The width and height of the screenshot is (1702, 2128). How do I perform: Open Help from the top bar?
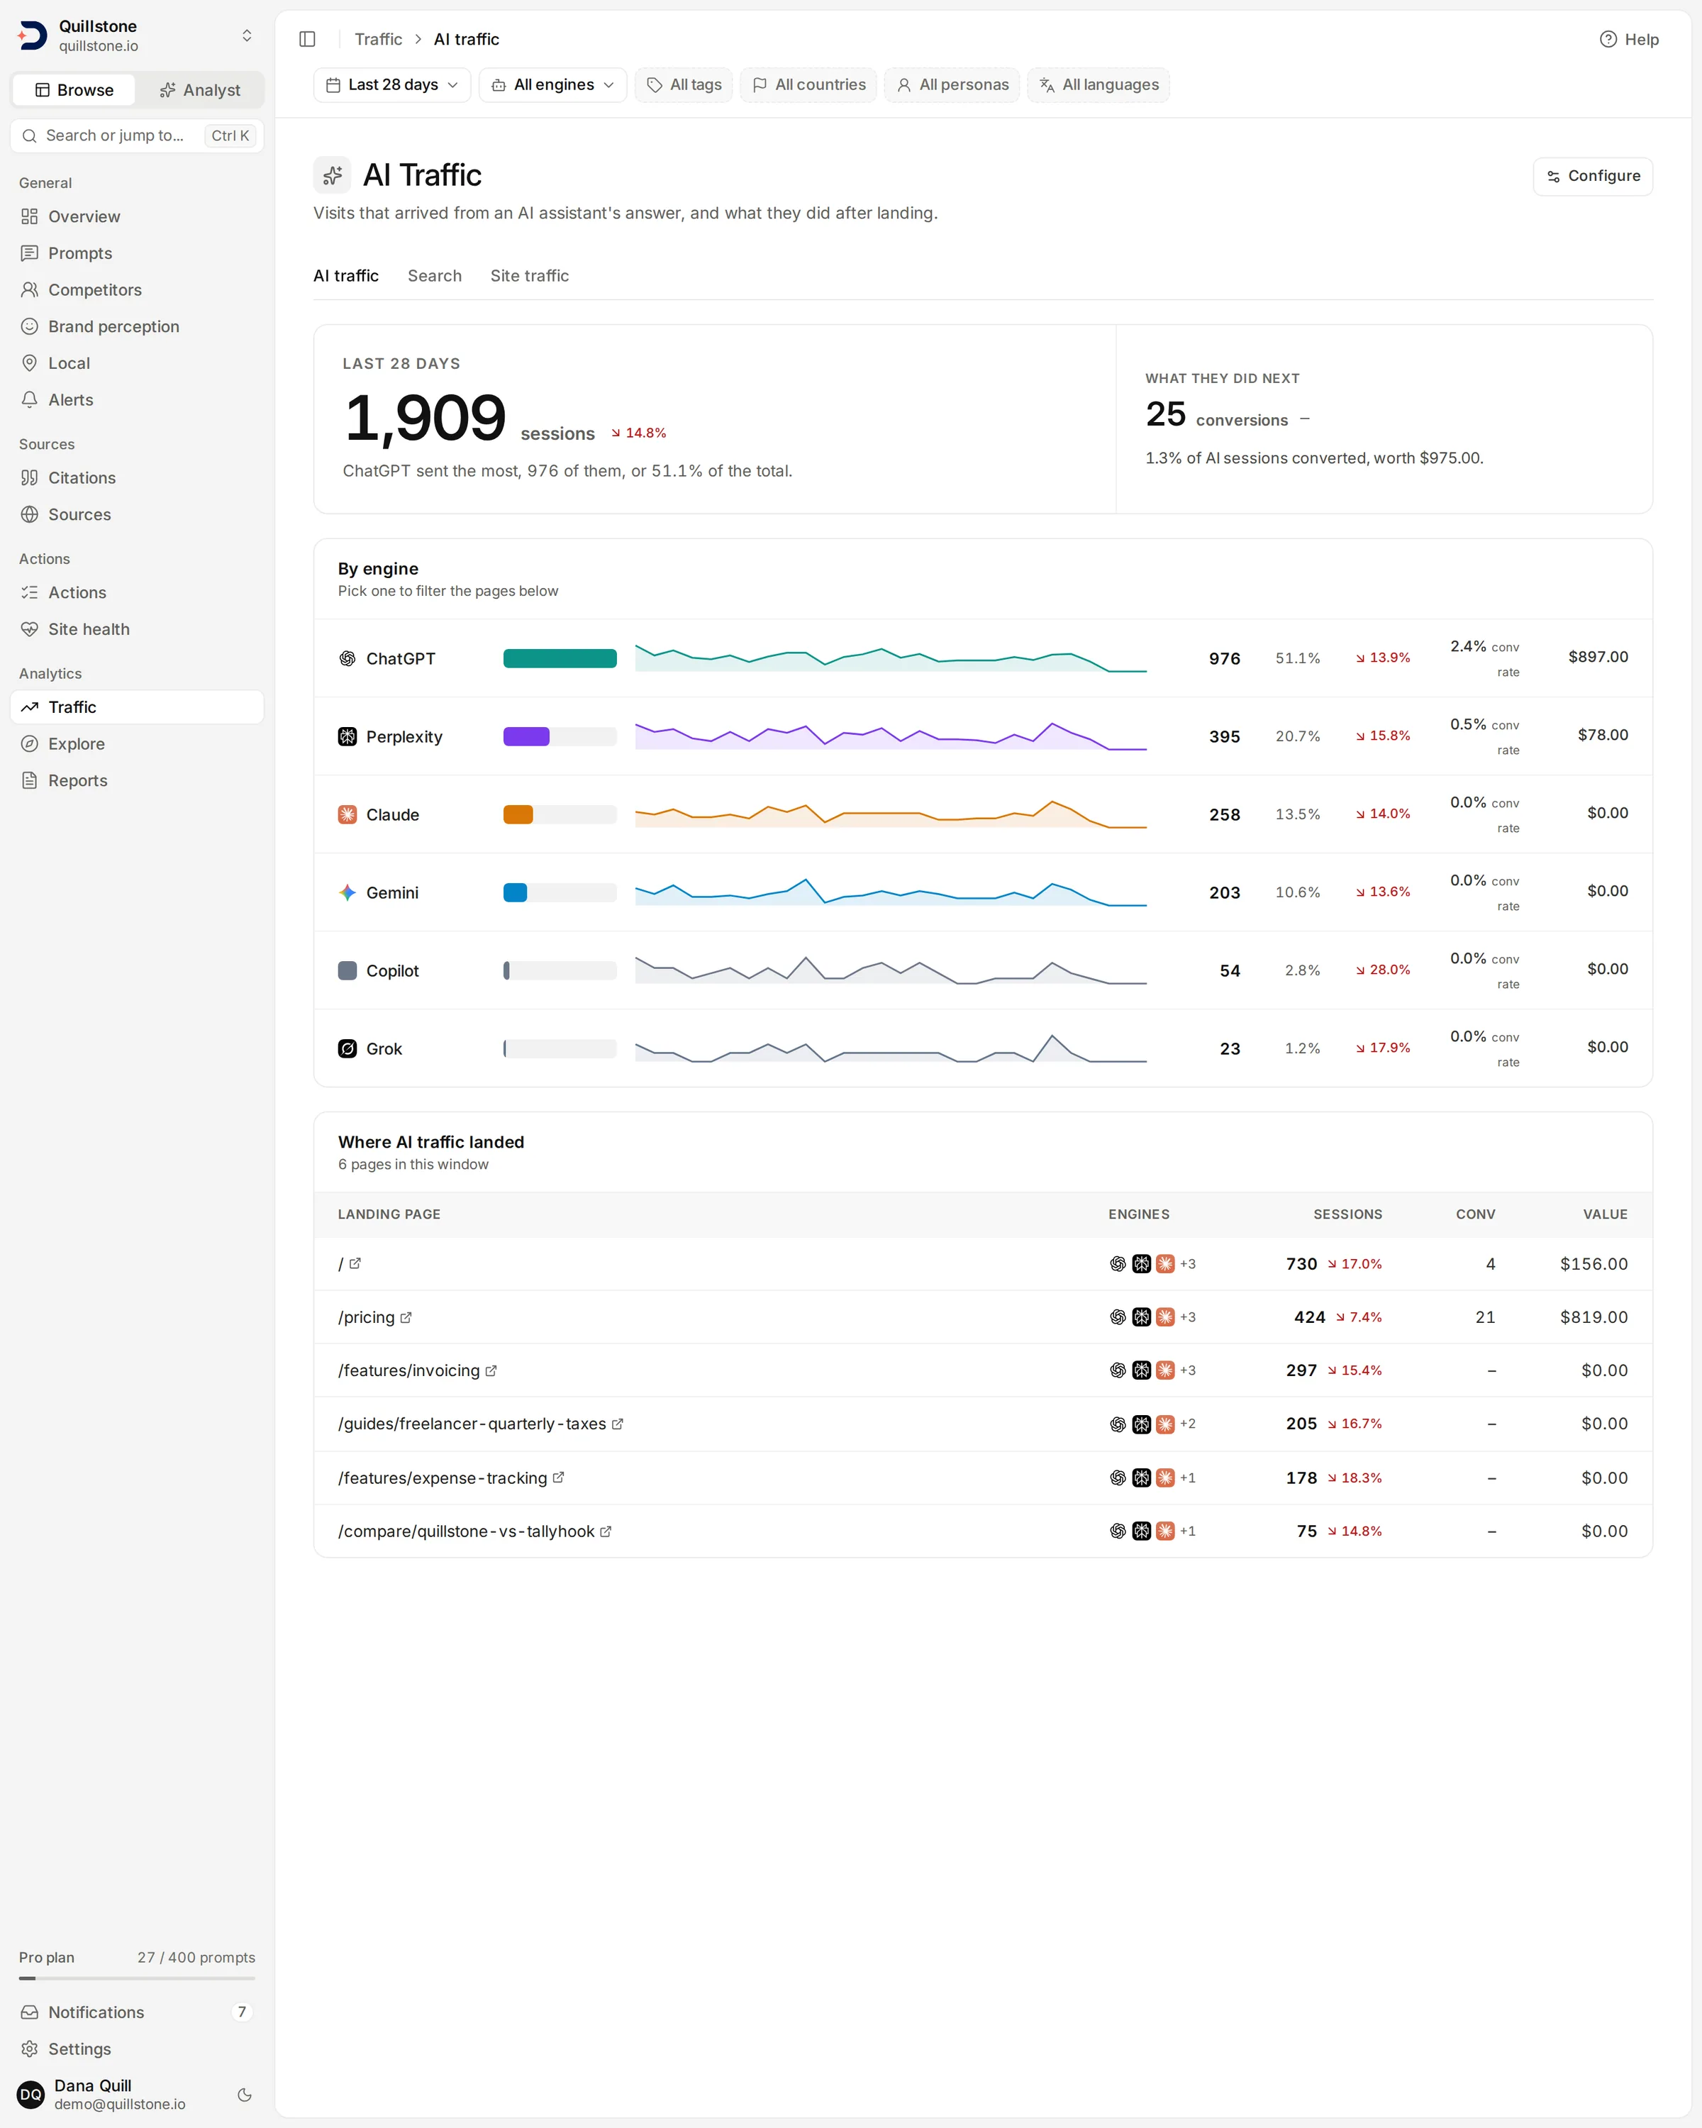coord(1629,40)
